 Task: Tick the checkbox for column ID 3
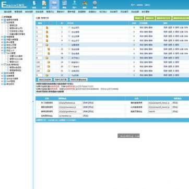tap(69, 36)
